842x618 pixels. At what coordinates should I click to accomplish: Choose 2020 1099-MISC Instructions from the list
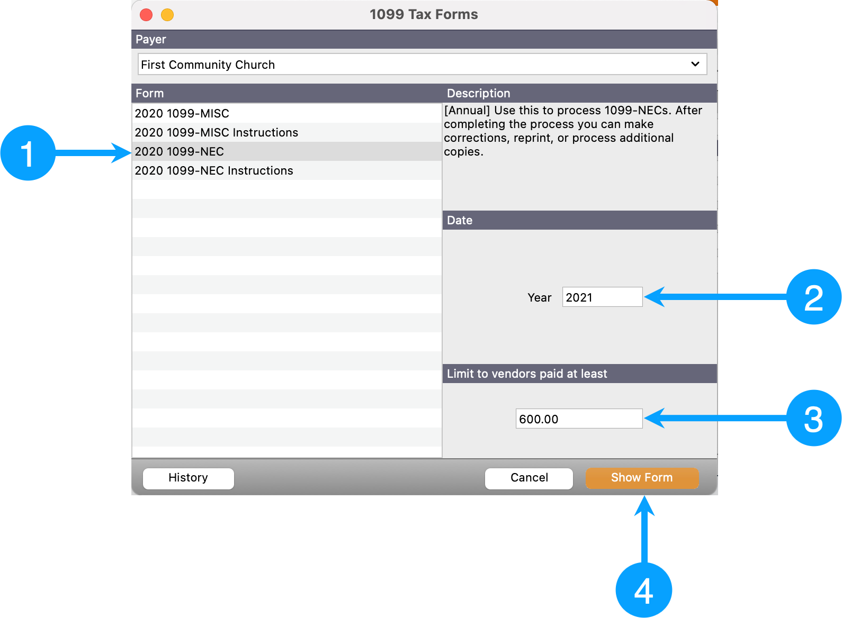pos(216,132)
